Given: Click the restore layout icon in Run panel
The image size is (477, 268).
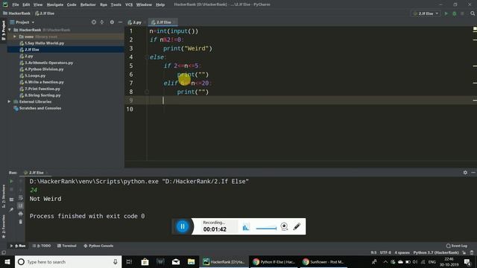Looking at the screenshot, I should [12, 200].
